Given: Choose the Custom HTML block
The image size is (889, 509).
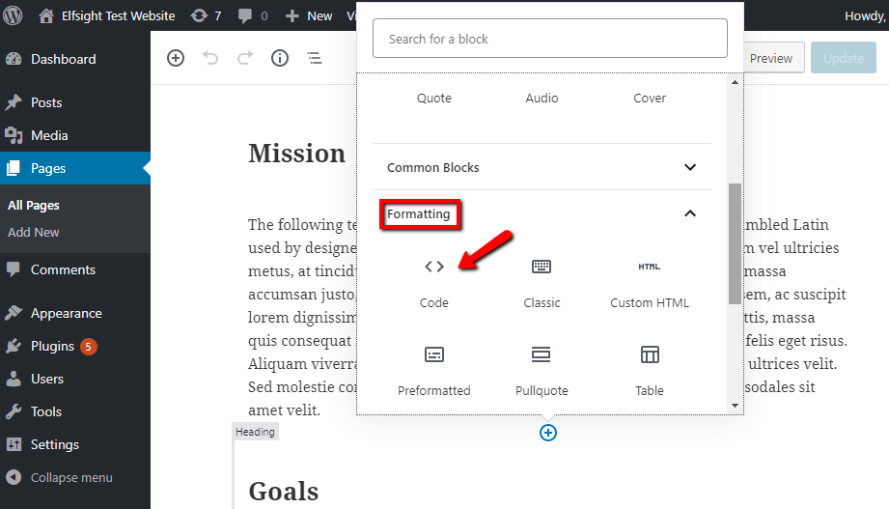Looking at the screenshot, I should tap(650, 282).
